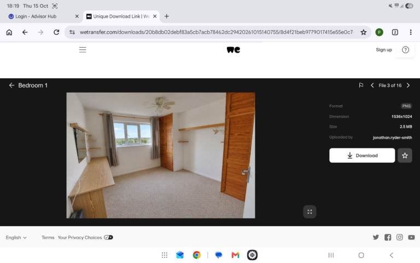Add file to favorites star button
The height and width of the screenshot is (263, 420).
tap(405, 156)
